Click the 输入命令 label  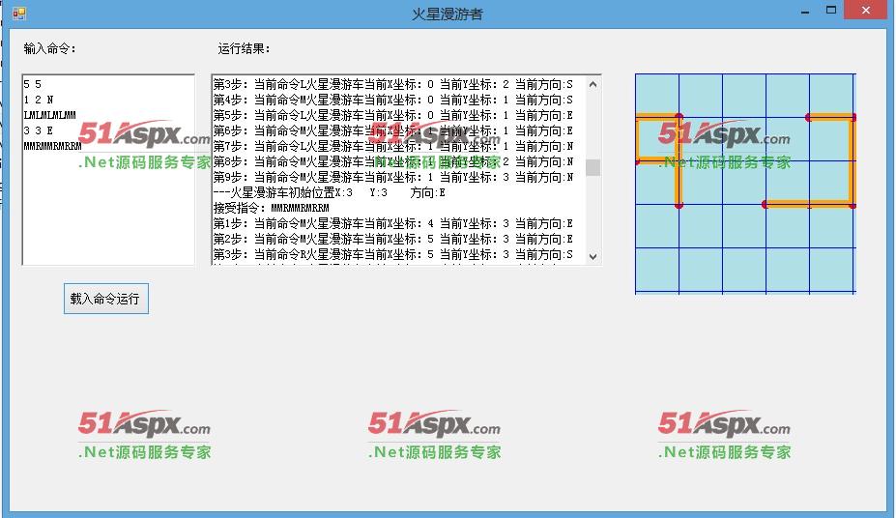coord(49,49)
